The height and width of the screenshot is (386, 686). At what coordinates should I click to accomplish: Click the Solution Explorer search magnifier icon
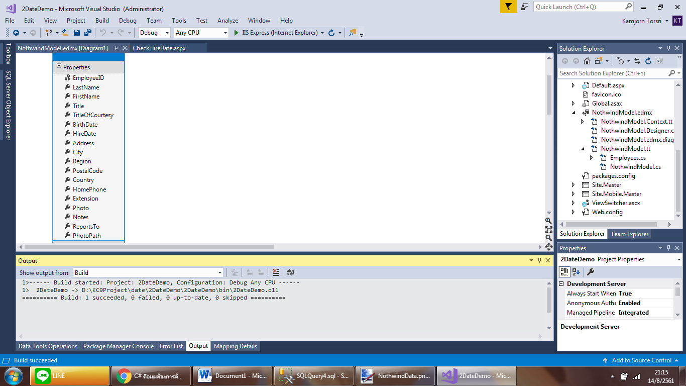click(x=672, y=73)
